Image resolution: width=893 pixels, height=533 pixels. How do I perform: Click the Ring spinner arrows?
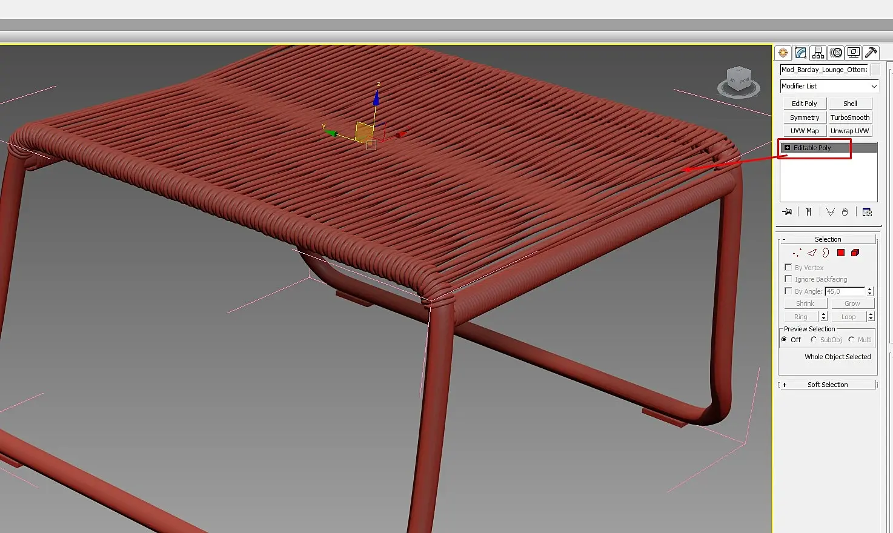coord(823,317)
